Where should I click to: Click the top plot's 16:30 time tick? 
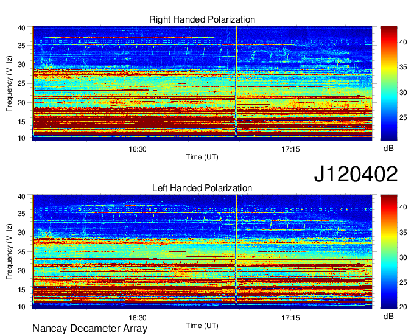pyautogui.click(x=138, y=149)
